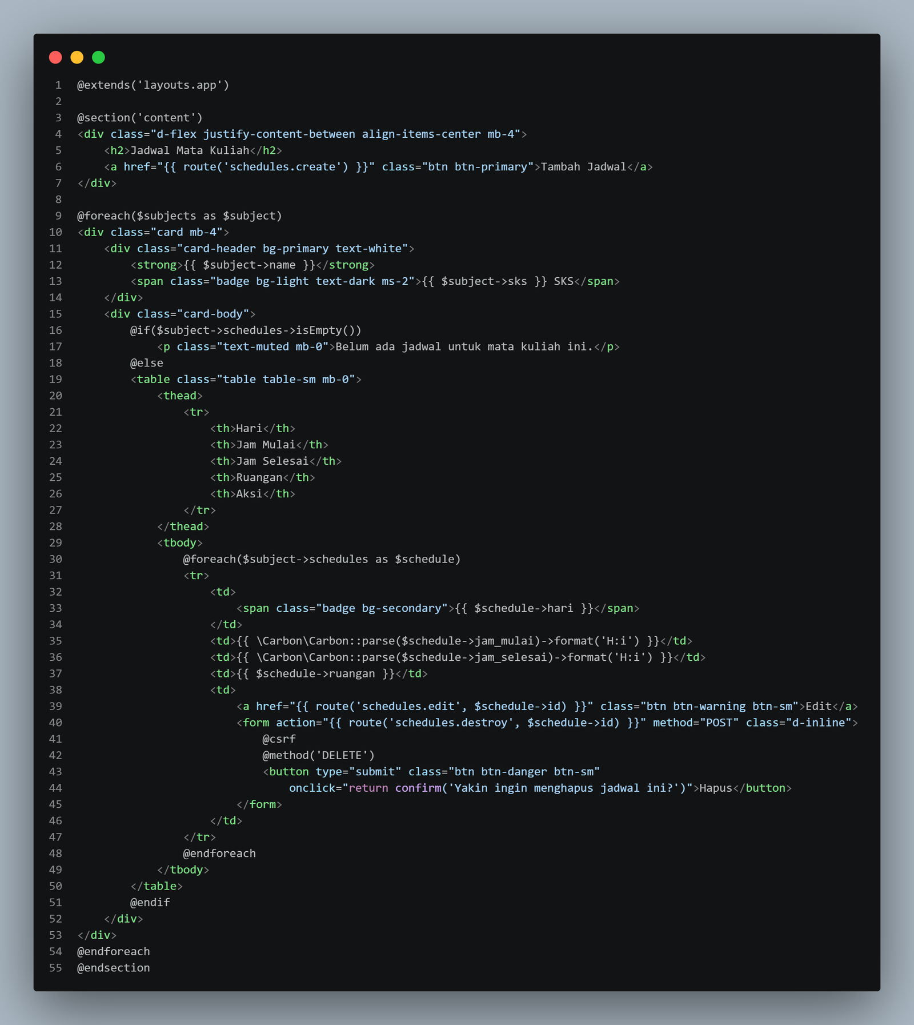Viewport: 914px width, 1025px height.
Task: Click the closing </table> tag
Action: pyautogui.click(x=157, y=887)
